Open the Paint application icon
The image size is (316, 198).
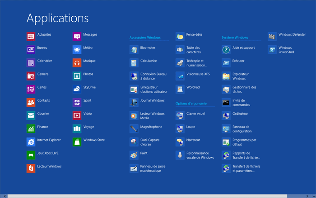[x=134, y=155]
